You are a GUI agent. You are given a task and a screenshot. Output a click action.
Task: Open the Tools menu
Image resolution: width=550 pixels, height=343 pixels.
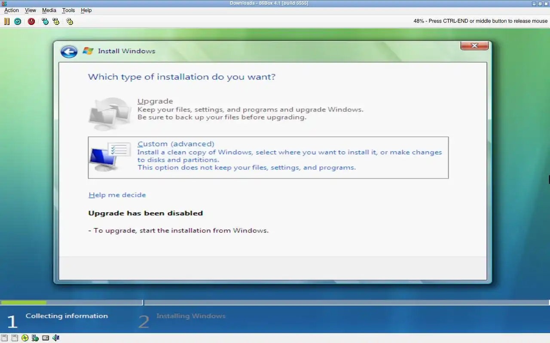point(68,10)
